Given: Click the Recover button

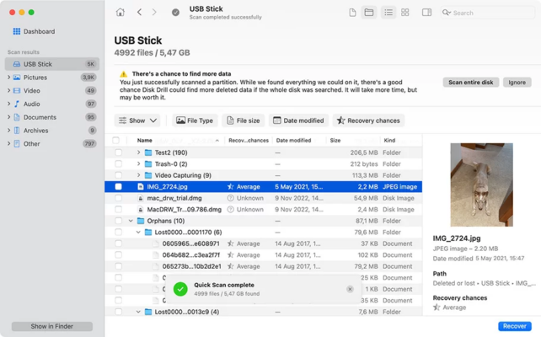Looking at the screenshot, I should coord(513,325).
